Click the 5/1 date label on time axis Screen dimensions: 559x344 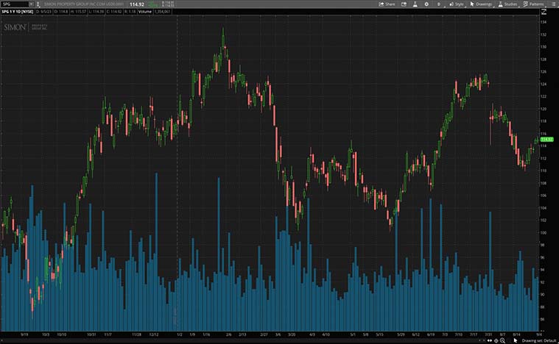[x=353, y=334]
